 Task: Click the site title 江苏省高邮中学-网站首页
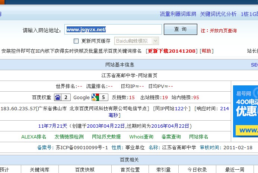[129, 75]
